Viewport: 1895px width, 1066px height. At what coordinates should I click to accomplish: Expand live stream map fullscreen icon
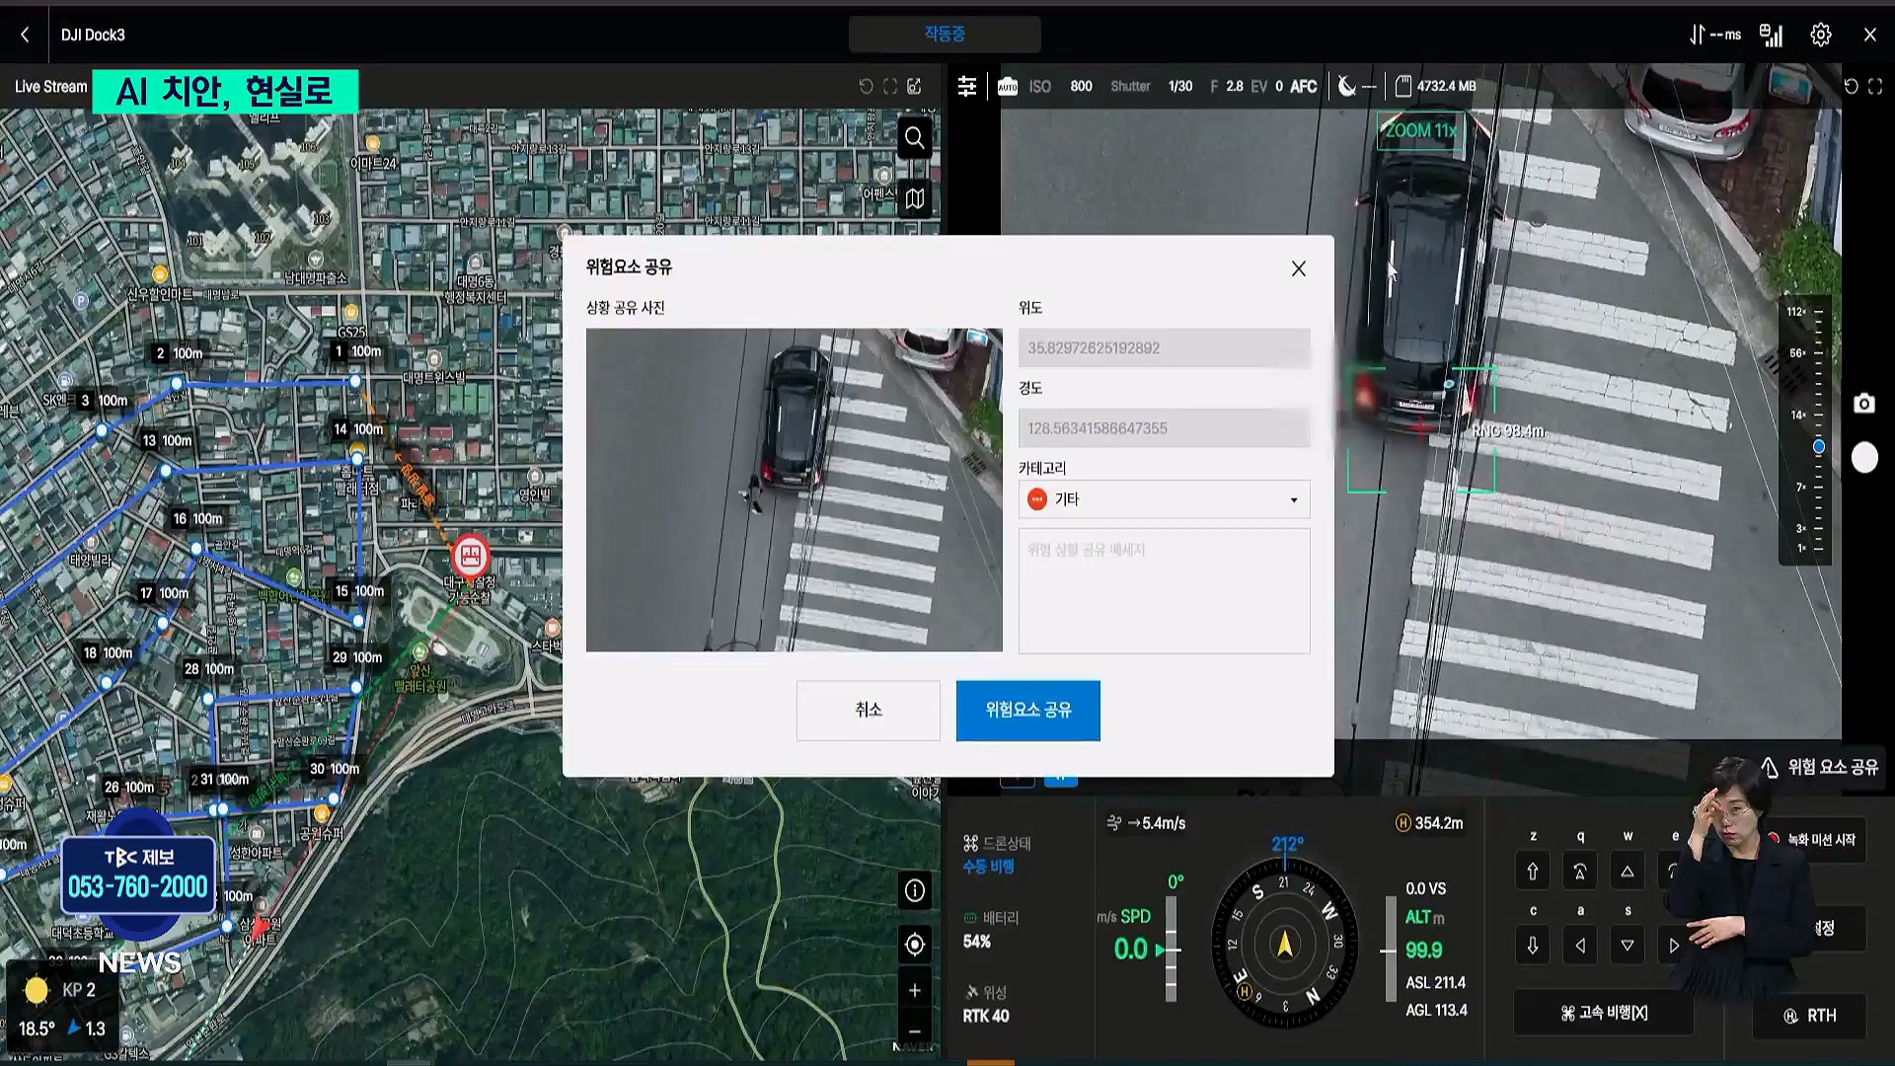[x=890, y=87]
